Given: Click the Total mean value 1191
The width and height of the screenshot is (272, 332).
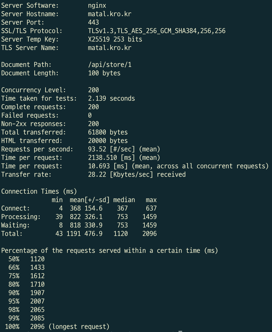Looking at the screenshot, I should point(74,234).
